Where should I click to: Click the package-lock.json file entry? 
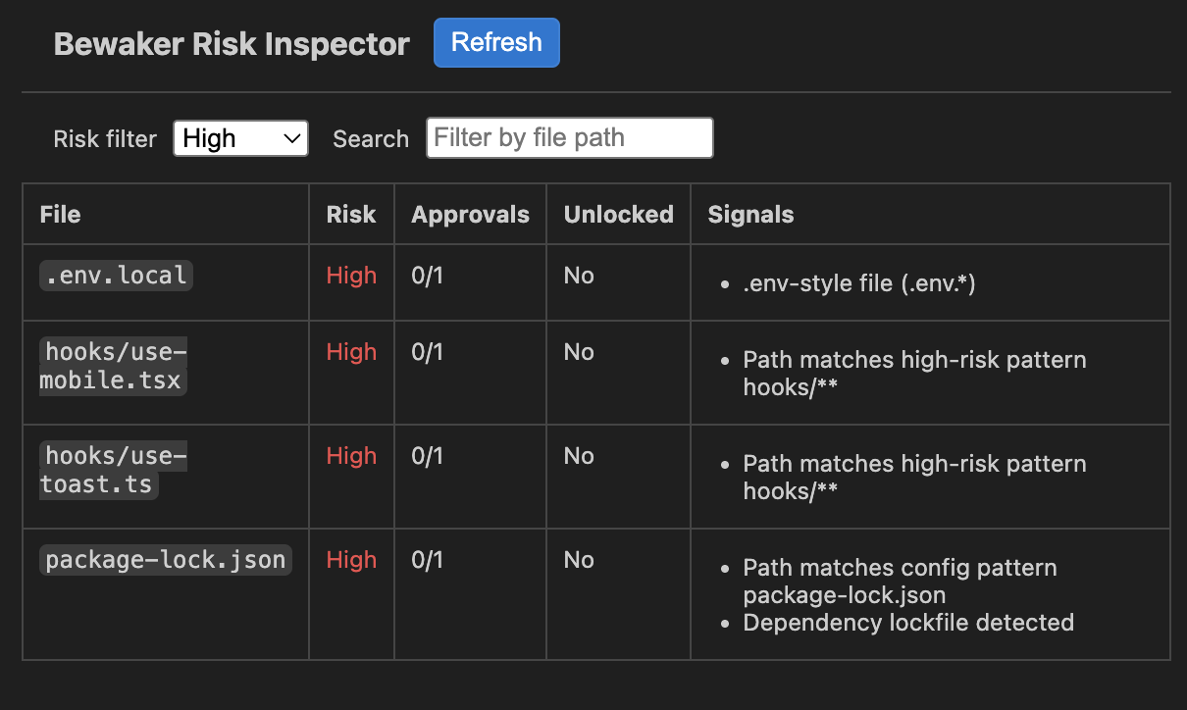pyautogui.click(x=165, y=559)
